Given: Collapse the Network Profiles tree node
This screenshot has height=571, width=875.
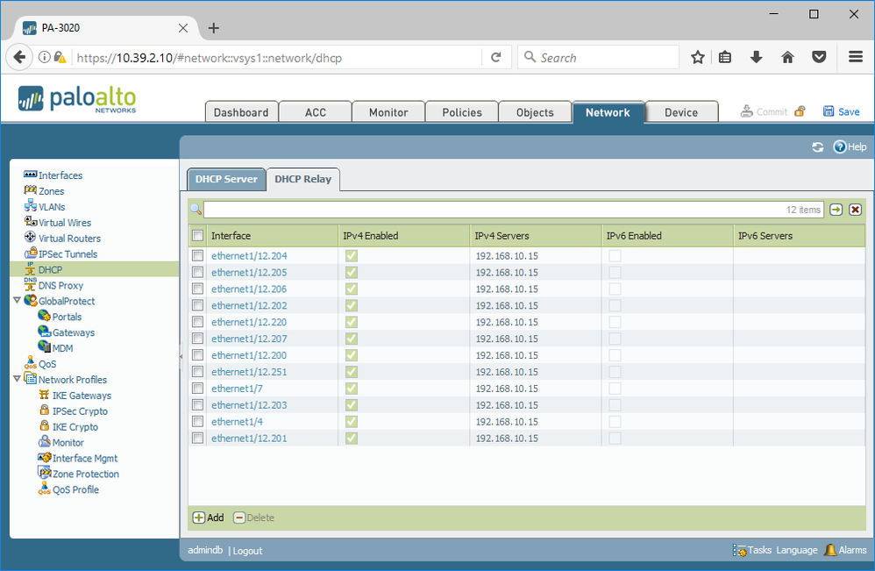Looking at the screenshot, I should (x=18, y=380).
